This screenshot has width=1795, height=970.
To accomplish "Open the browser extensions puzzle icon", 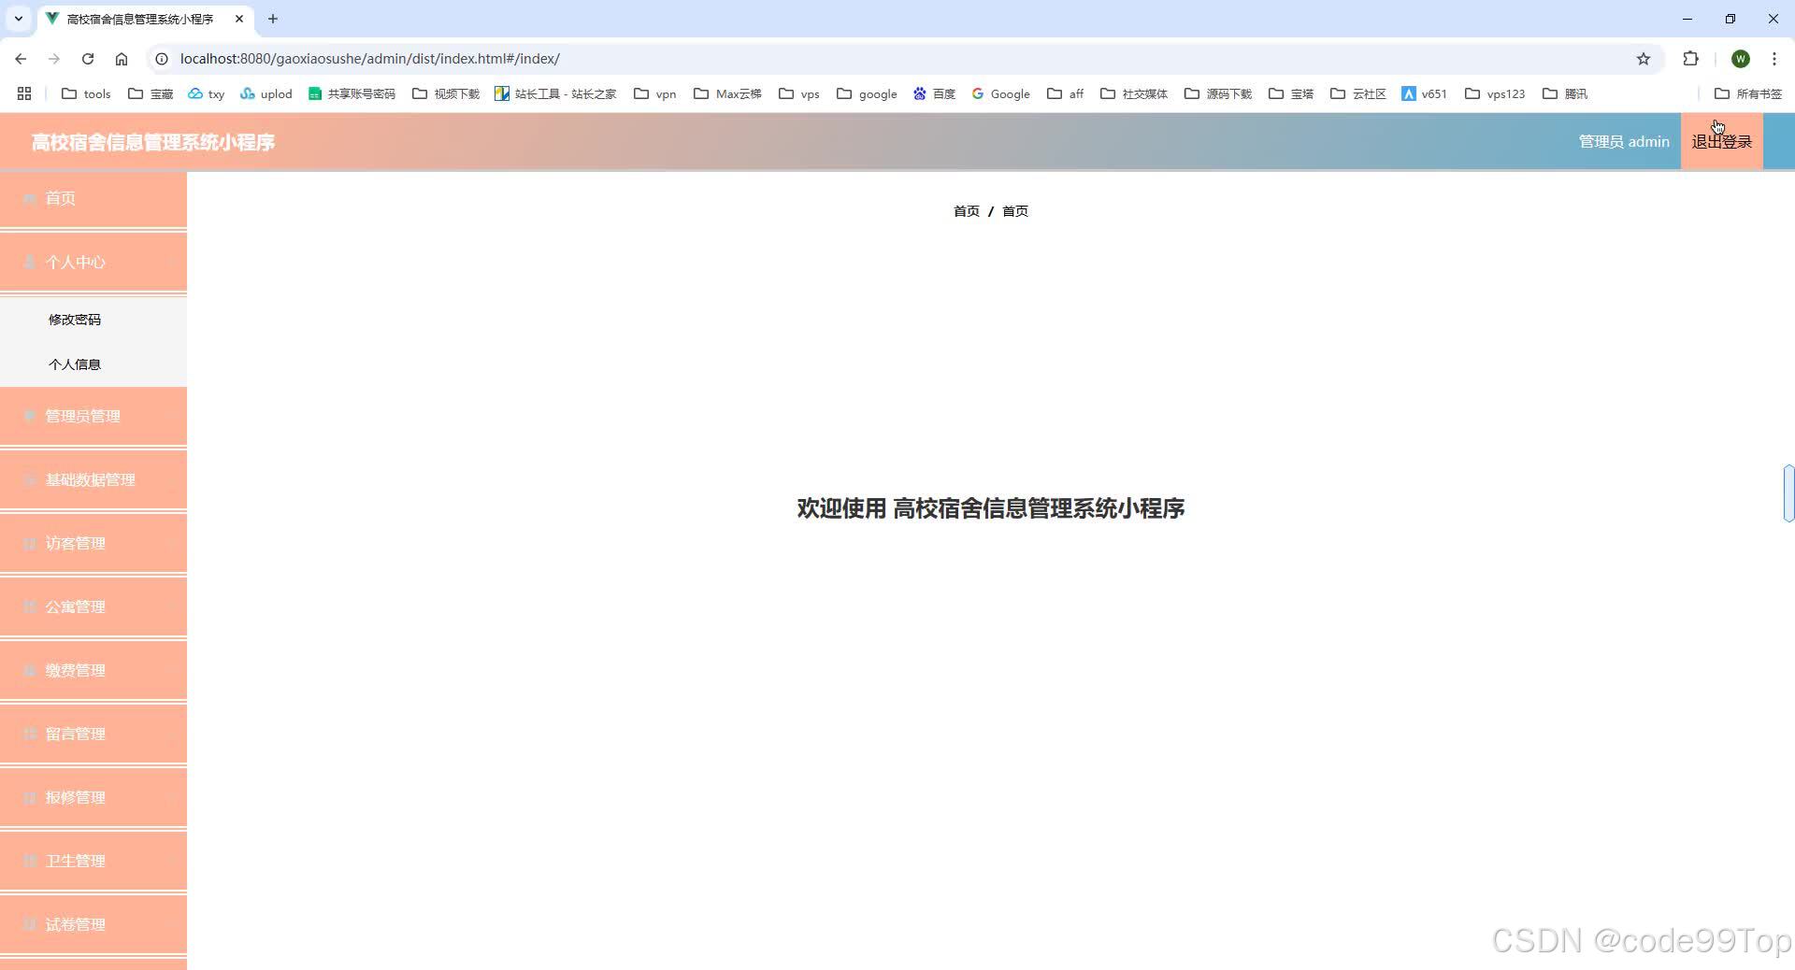I will [x=1690, y=59].
